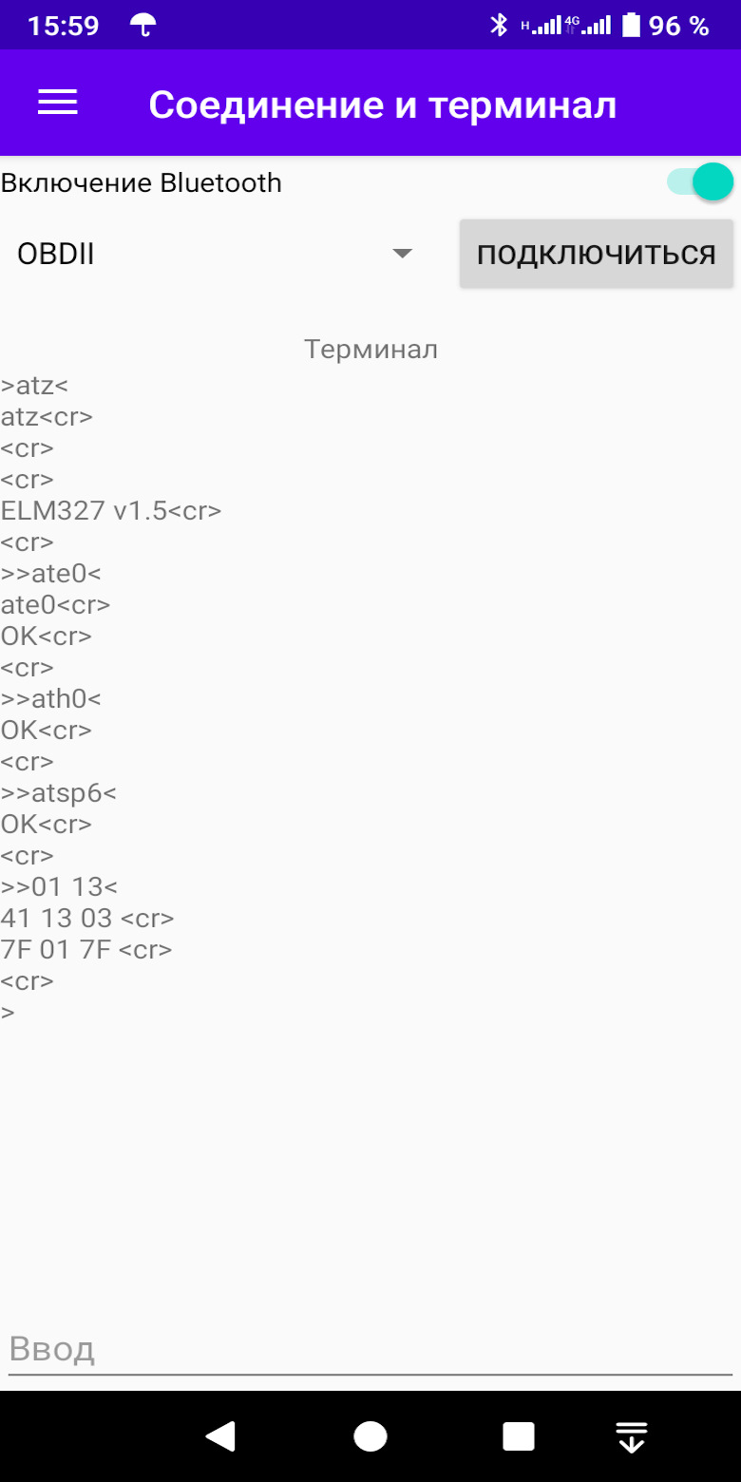The height and width of the screenshot is (1482, 741).
Task: Tap the round Home navigation button
Action: tap(370, 1436)
